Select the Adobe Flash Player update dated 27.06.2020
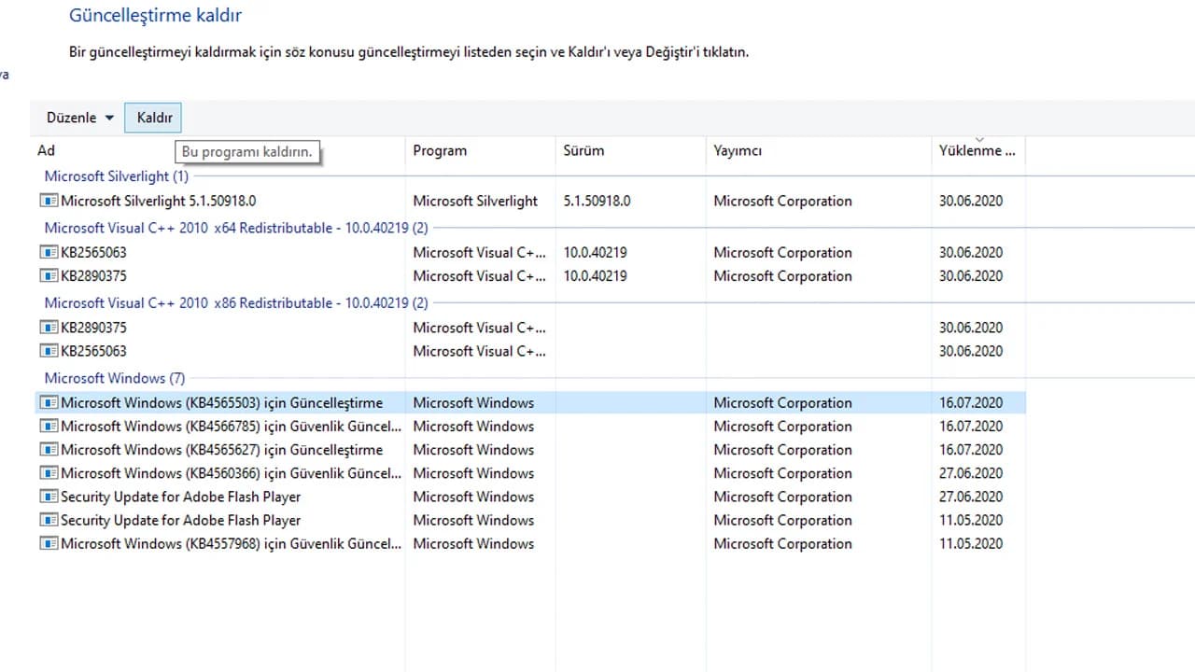1195x672 pixels. click(x=180, y=497)
